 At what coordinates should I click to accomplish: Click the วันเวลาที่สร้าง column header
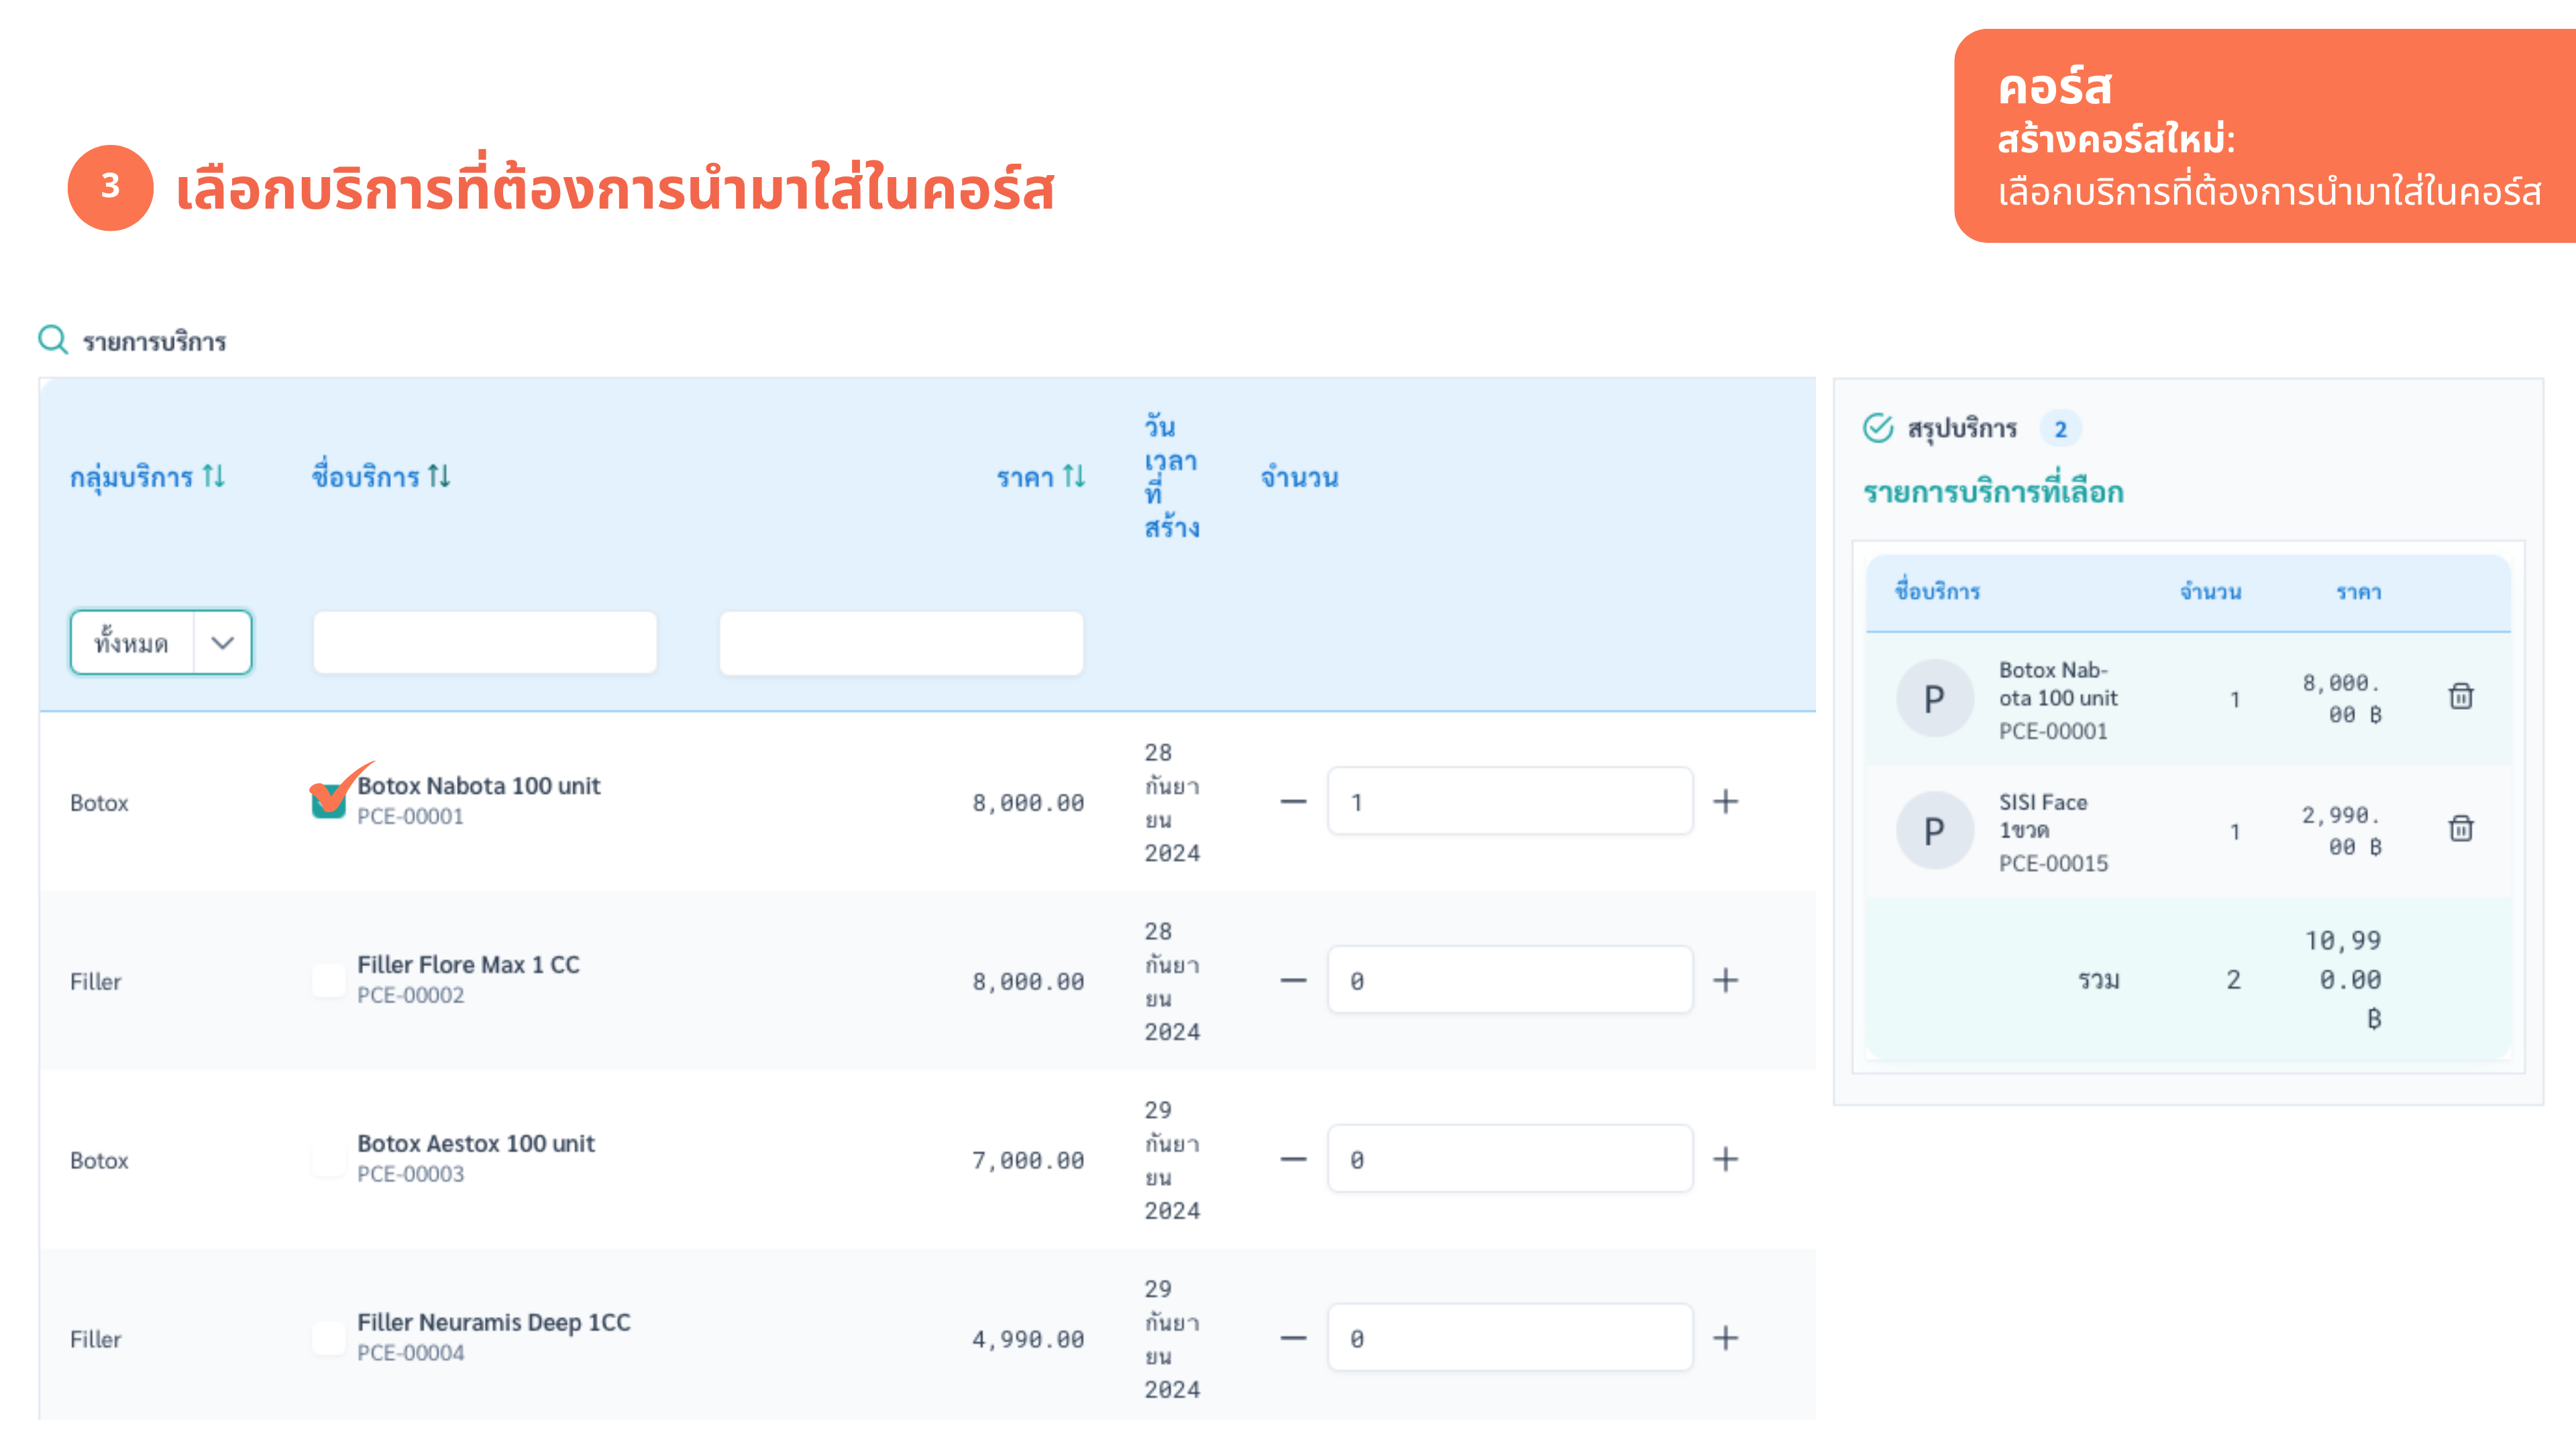[x=1171, y=477]
